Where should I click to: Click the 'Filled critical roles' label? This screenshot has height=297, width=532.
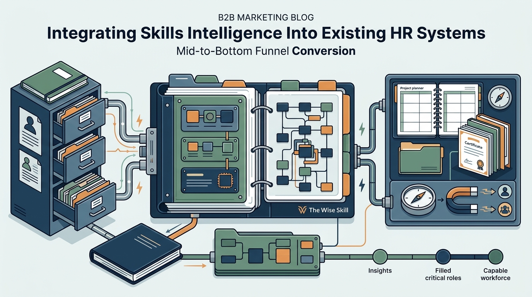pyautogui.click(x=443, y=274)
